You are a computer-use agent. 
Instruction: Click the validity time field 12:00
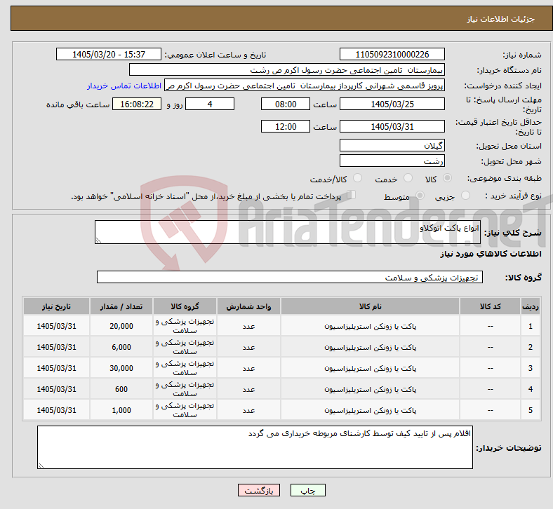[286, 126]
